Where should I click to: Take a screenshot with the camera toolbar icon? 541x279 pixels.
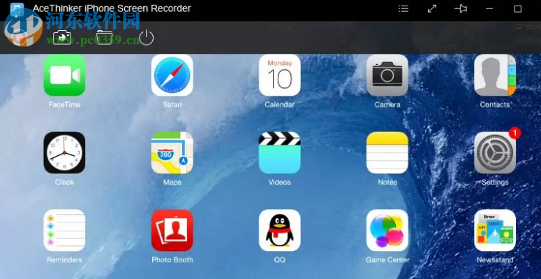pyautogui.click(x=62, y=37)
